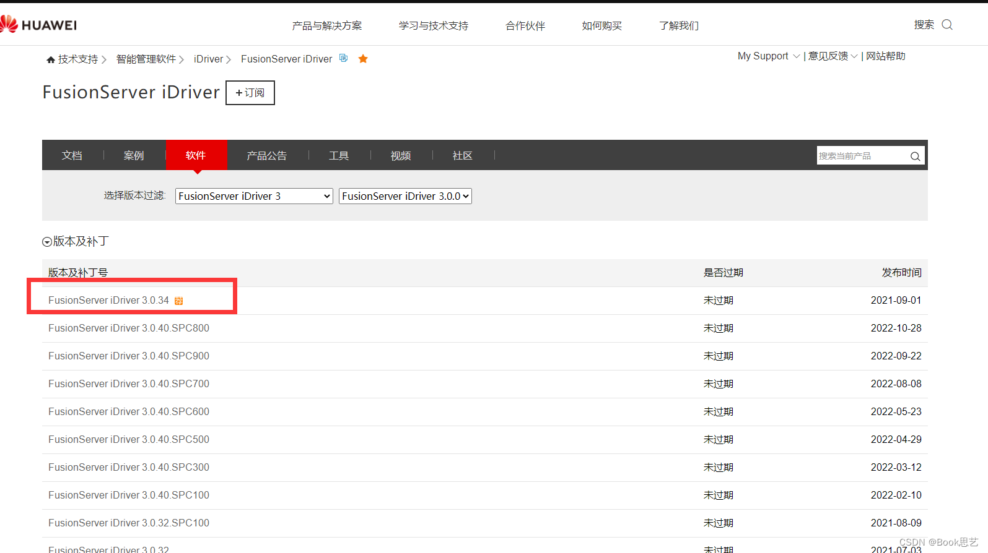The image size is (988, 553).
Task: Collapse the 版本及补丁 section
Action: pyautogui.click(x=46, y=242)
